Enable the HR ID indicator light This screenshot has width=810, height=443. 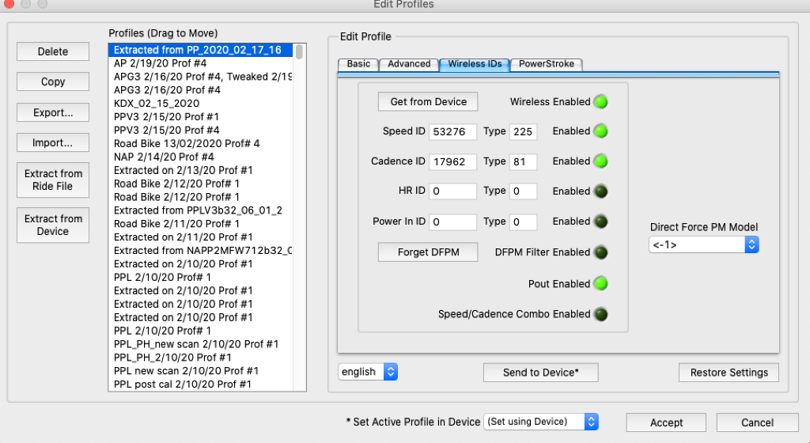click(x=601, y=191)
